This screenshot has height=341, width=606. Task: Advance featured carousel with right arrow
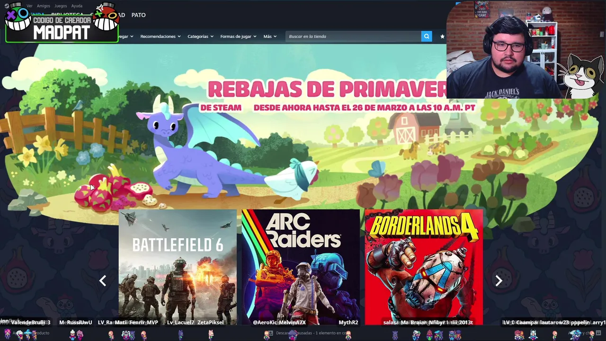point(499,281)
